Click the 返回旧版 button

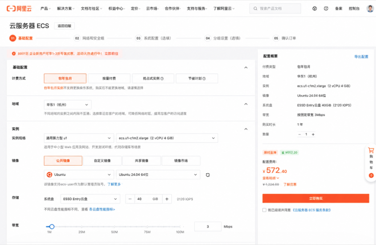(64, 26)
